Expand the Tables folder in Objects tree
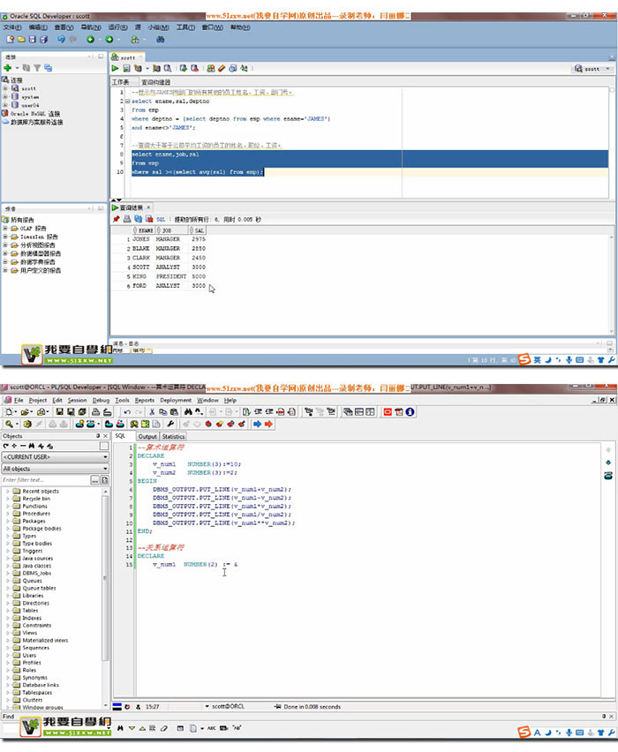618x752 pixels. tap(8, 611)
